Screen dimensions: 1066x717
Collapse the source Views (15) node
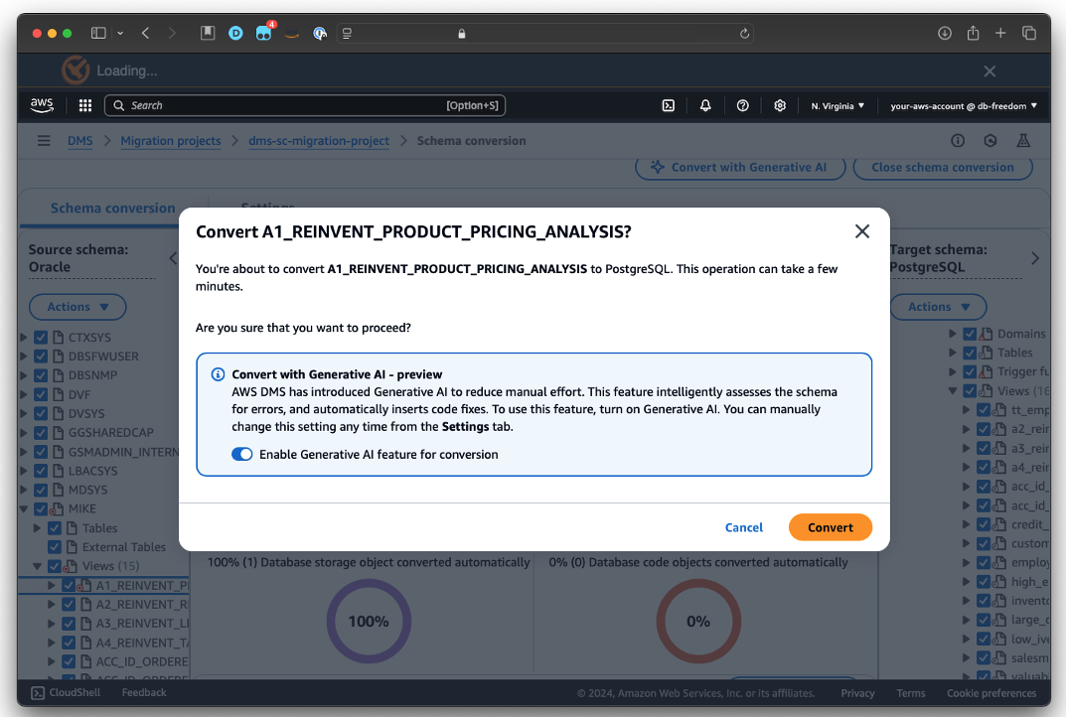(x=37, y=566)
